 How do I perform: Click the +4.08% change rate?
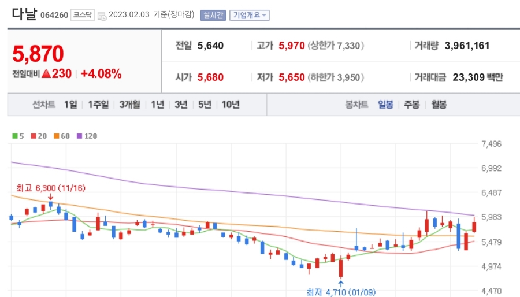tap(101, 73)
